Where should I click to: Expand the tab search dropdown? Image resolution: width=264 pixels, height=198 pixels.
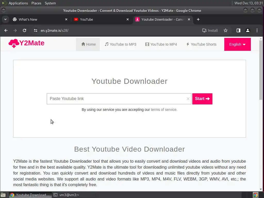click(5, 19)
